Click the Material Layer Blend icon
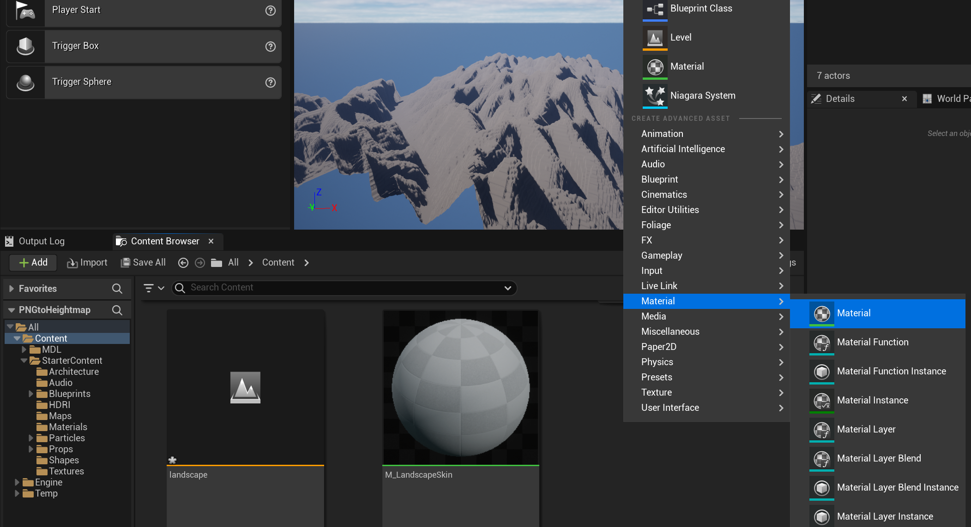 point(822,459)
